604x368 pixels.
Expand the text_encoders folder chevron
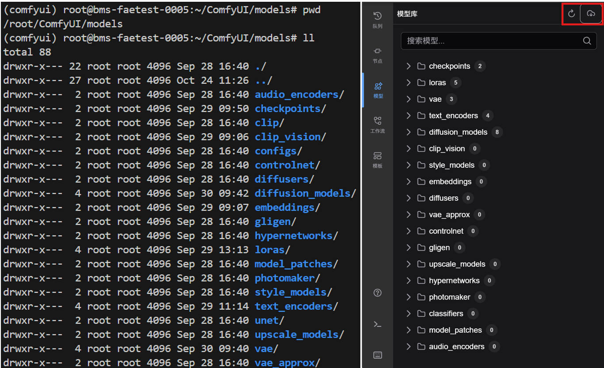(x=409, y=116)
